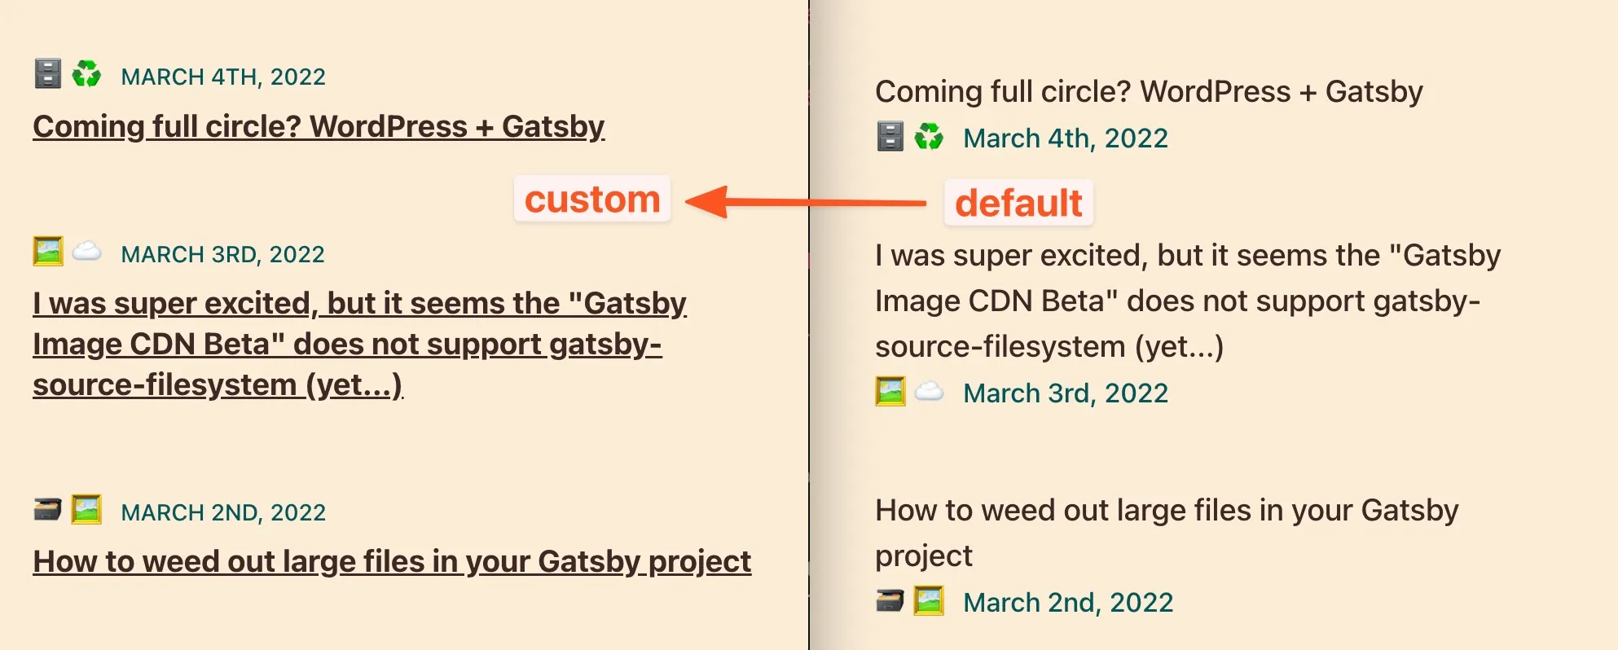The height and width of the screenshot is (650, 1618).
Task: Click the cloud emoji beside March 3rd, 2022
Action: pos(86,251)
